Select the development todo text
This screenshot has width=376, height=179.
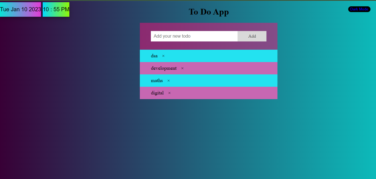[164, 68]
